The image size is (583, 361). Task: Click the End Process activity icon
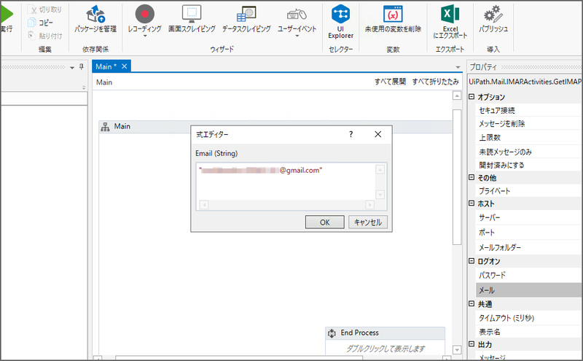332,333
